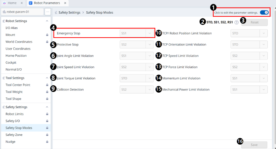Screen dimensions: 276x149
Task: Click the lock icon beside Mount
Action: (47, 35)
